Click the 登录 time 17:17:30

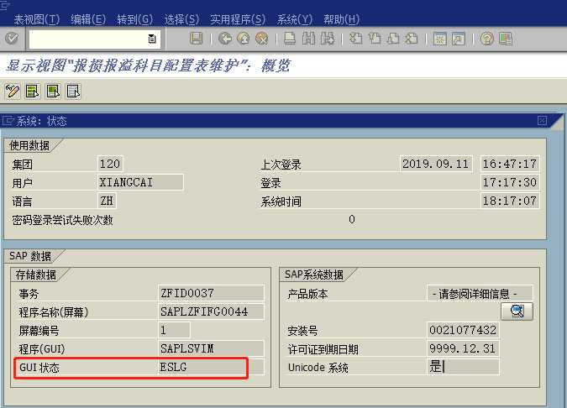point(510,182)
